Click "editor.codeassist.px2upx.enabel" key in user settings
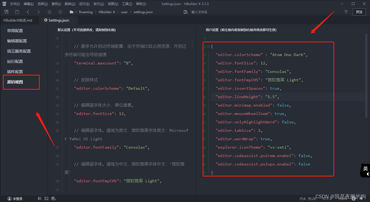Viewport: 370px width, 202px height. 255,164
